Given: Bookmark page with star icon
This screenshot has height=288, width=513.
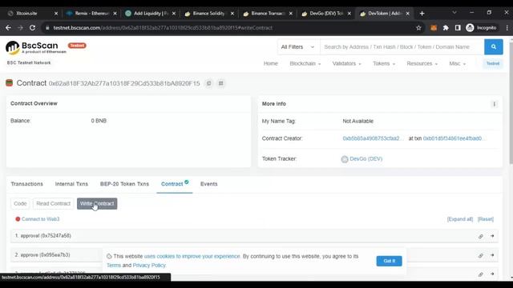Looking at the screenshot, I should coord(418,28).
